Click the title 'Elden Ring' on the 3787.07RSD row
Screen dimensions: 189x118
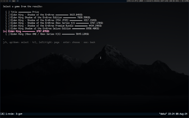point(15,31)
